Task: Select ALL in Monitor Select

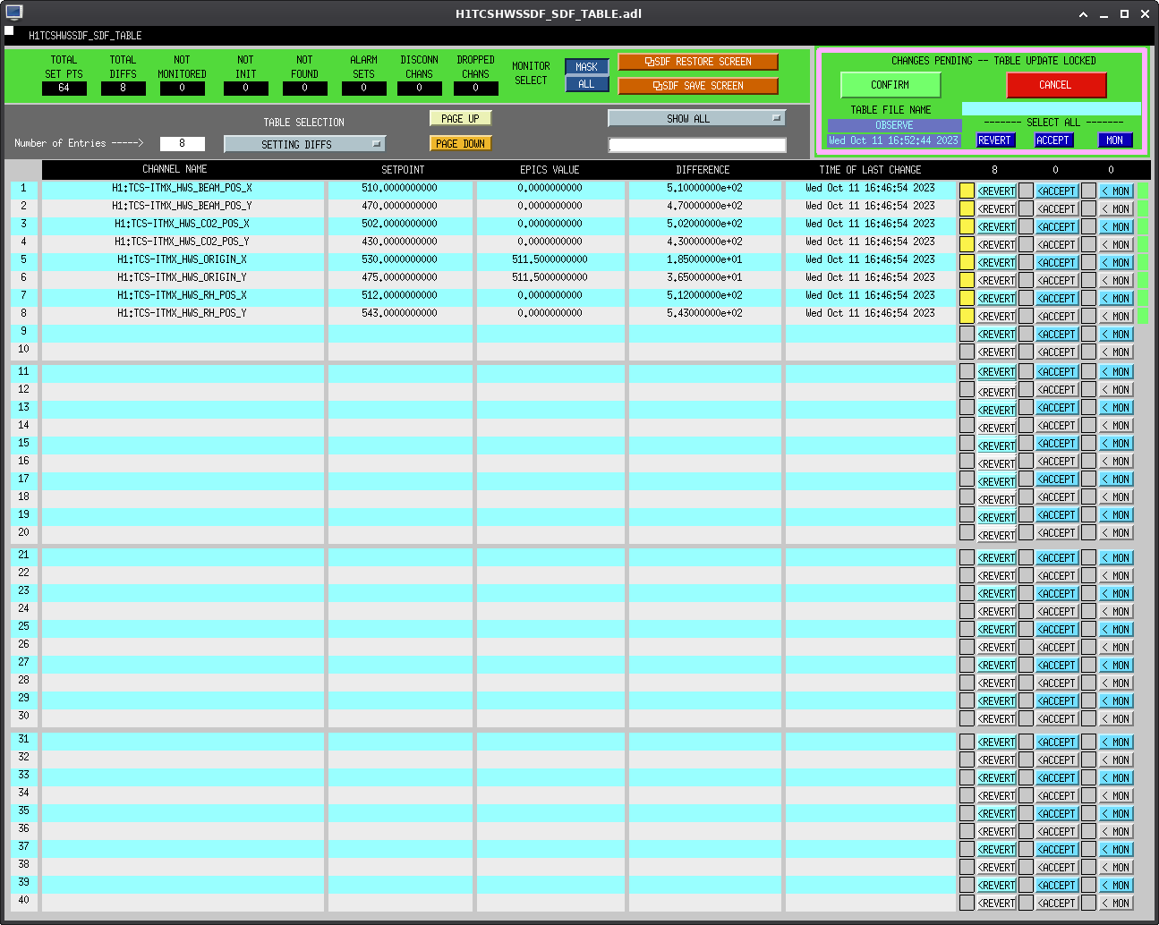Action: tap(586, 84)
